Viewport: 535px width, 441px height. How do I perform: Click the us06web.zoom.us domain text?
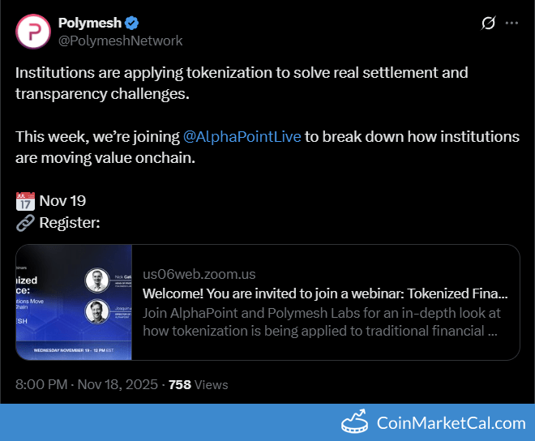tap(199, 274)
